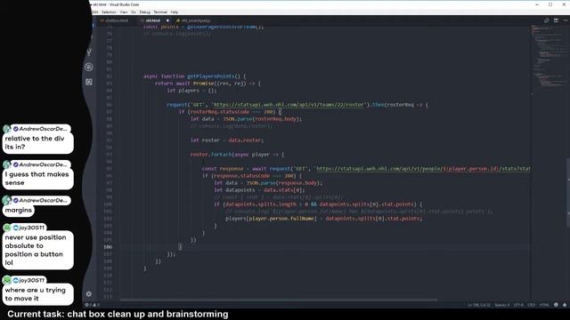
Task: Click 'players[player.person.fullName]' assignment line
Action: 323,219
